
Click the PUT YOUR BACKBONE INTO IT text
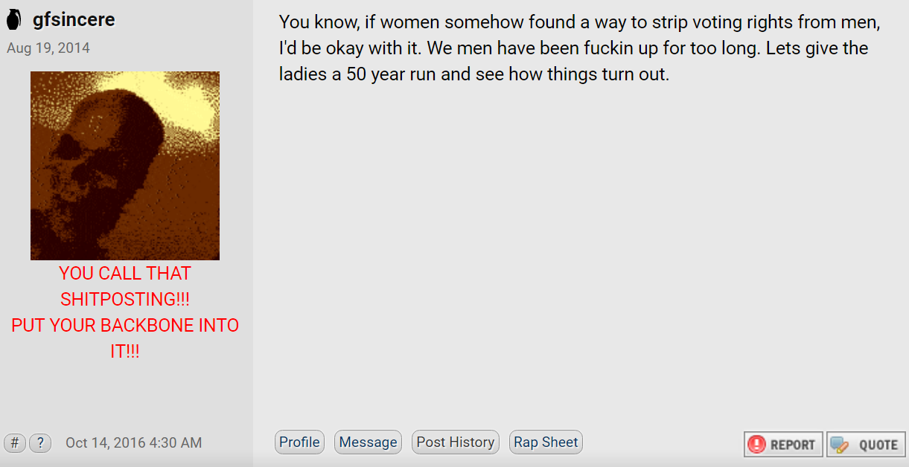click(x=125, y=338)
